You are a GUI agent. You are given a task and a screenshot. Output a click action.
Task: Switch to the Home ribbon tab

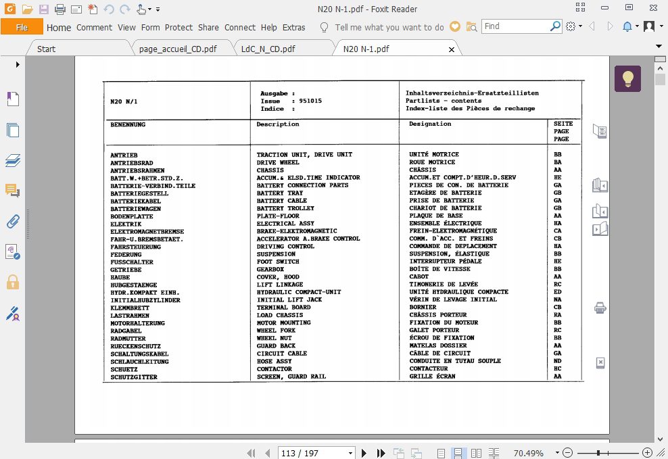coord(59,27)
